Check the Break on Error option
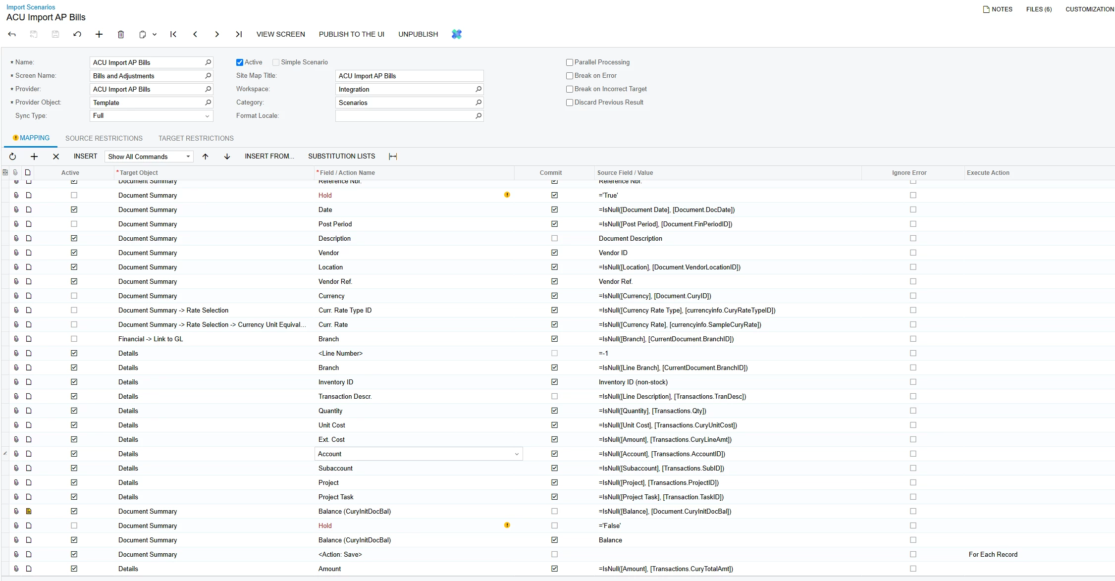 pyautogui.click(x=570, y=76)
